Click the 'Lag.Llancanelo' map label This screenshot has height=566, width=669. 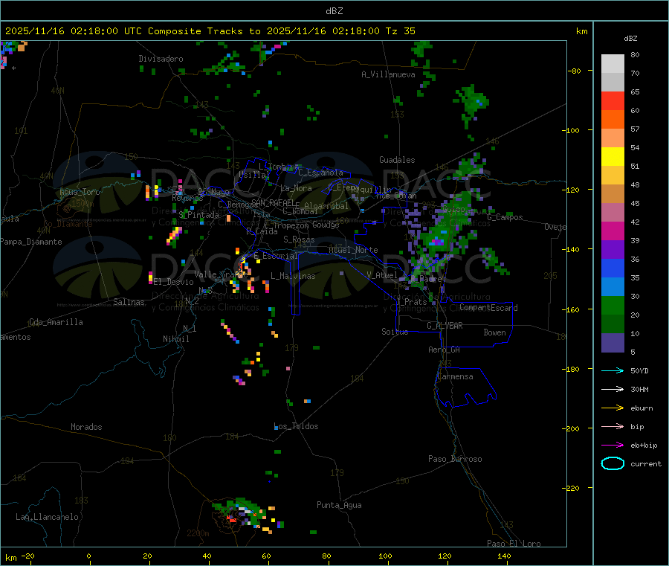pyautogui.click(x=47, y=518)
